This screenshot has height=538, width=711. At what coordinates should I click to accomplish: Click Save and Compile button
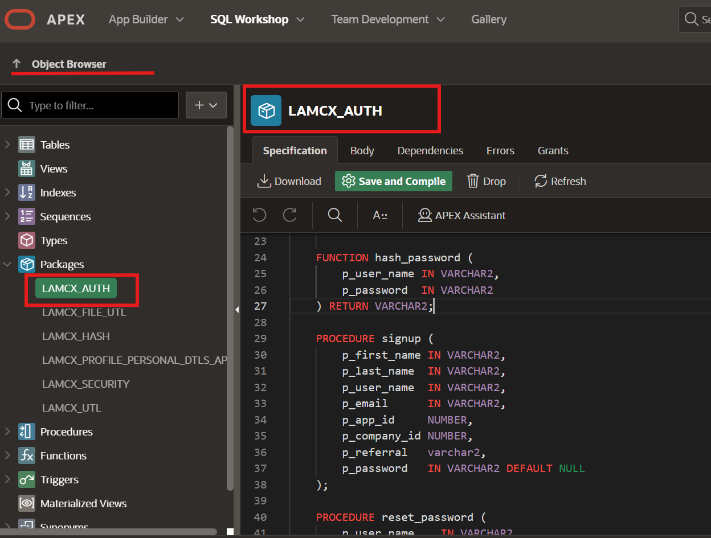(394, 181)
